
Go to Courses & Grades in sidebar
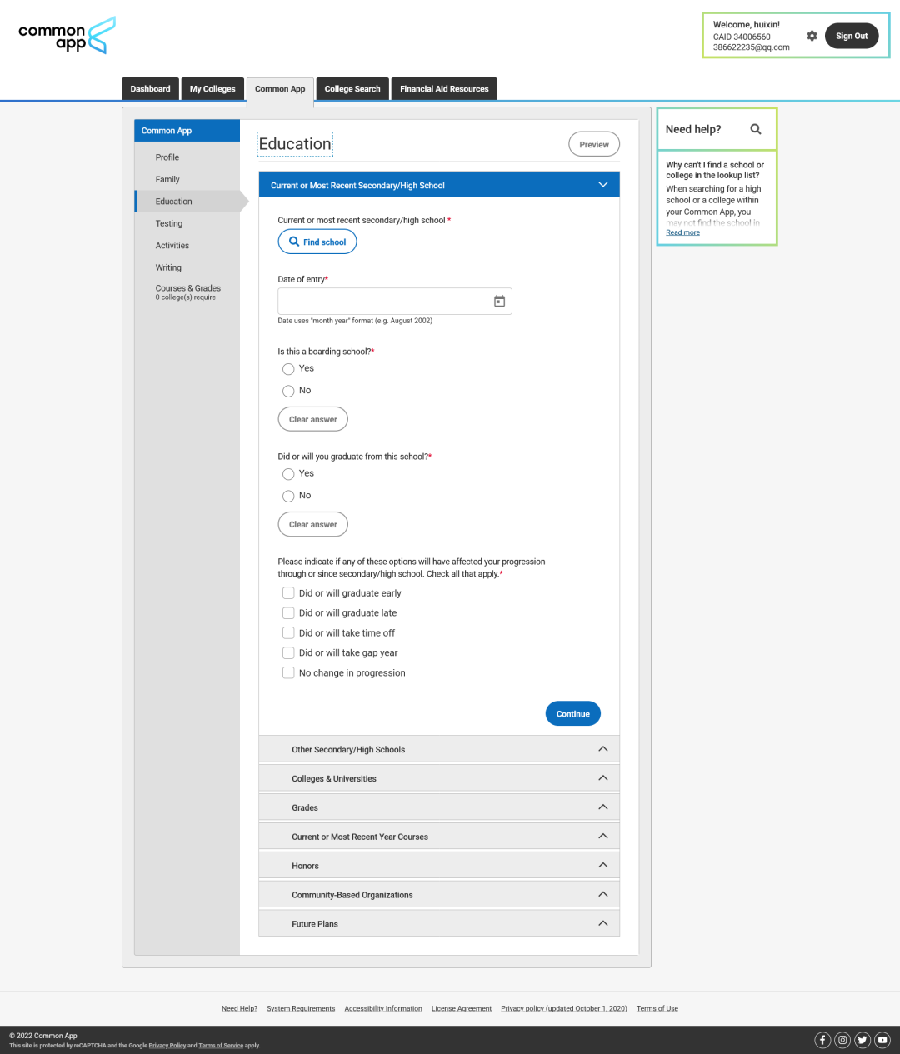point(188,292)
